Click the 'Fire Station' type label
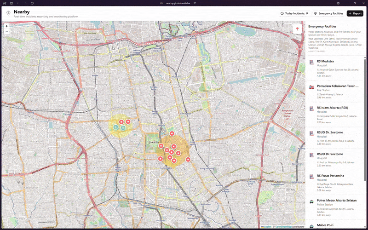 323,90
